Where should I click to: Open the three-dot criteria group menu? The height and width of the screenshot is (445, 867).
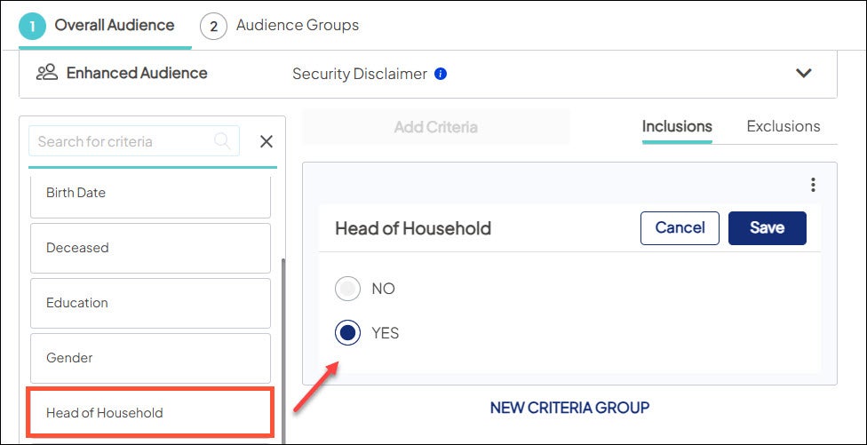(813, 185)
